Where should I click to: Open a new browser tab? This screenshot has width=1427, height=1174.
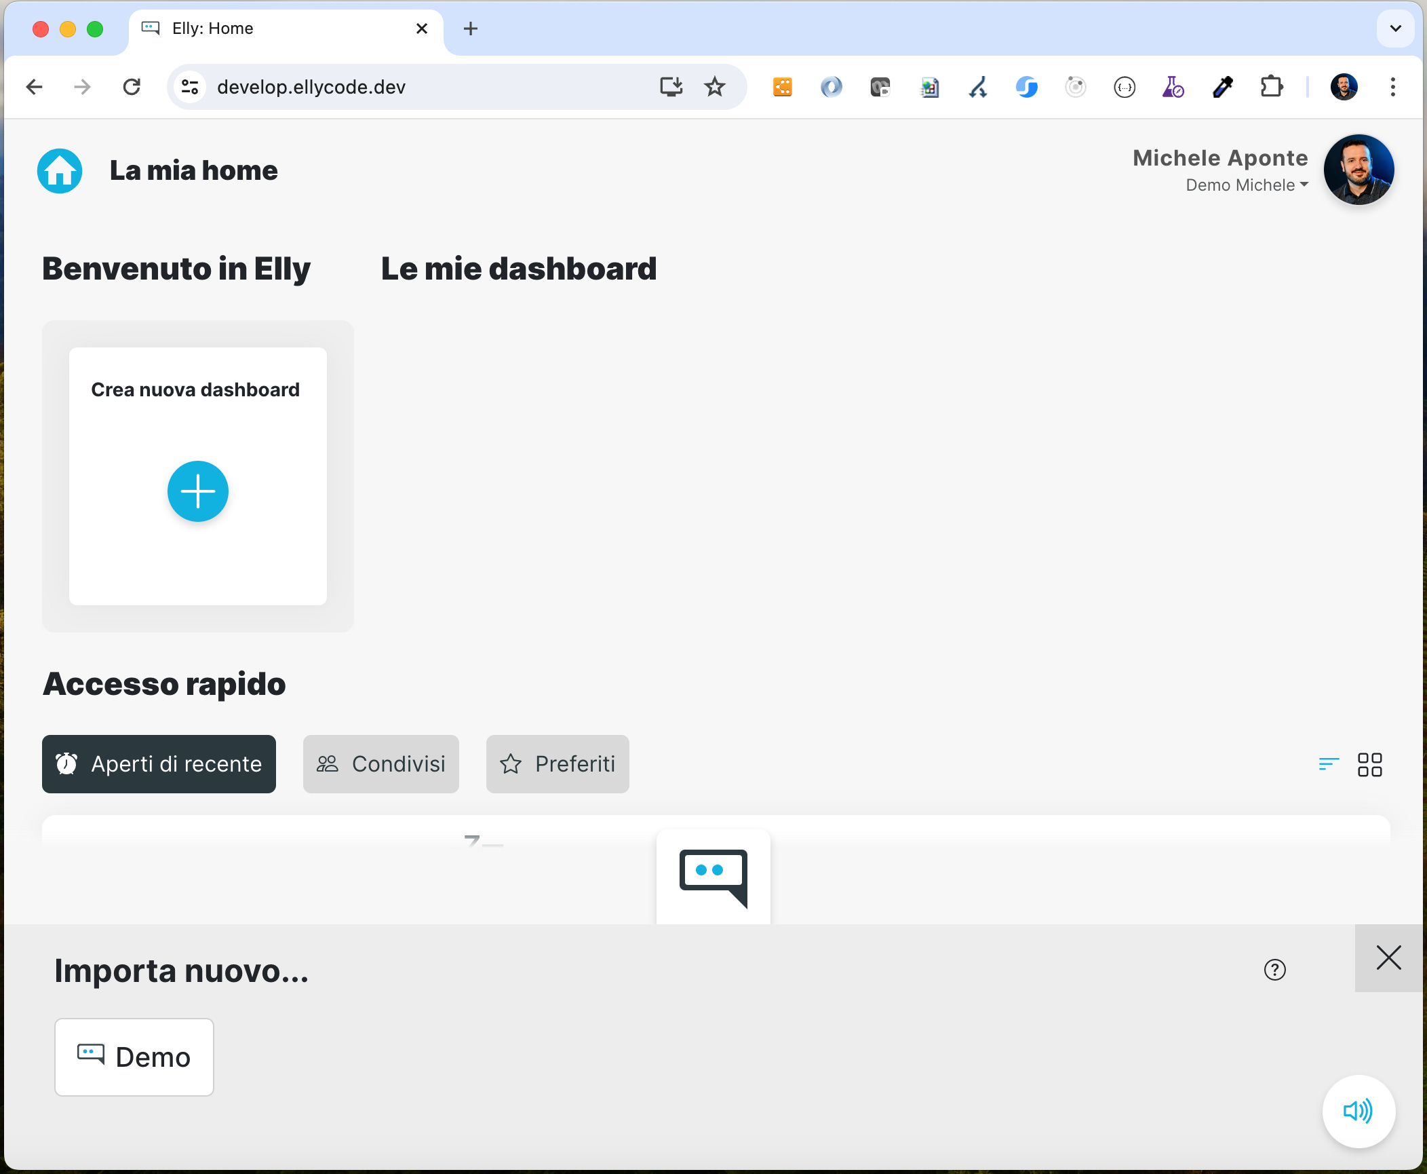click(x=471, y=29)
